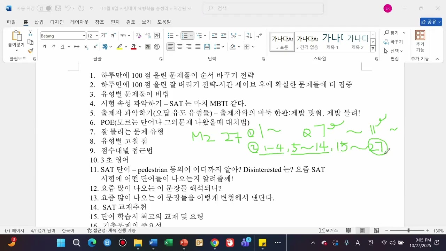Select the Format Painter brush
Image resolution: width=446 pixels, height=251 pixels.
pos(30,51)
